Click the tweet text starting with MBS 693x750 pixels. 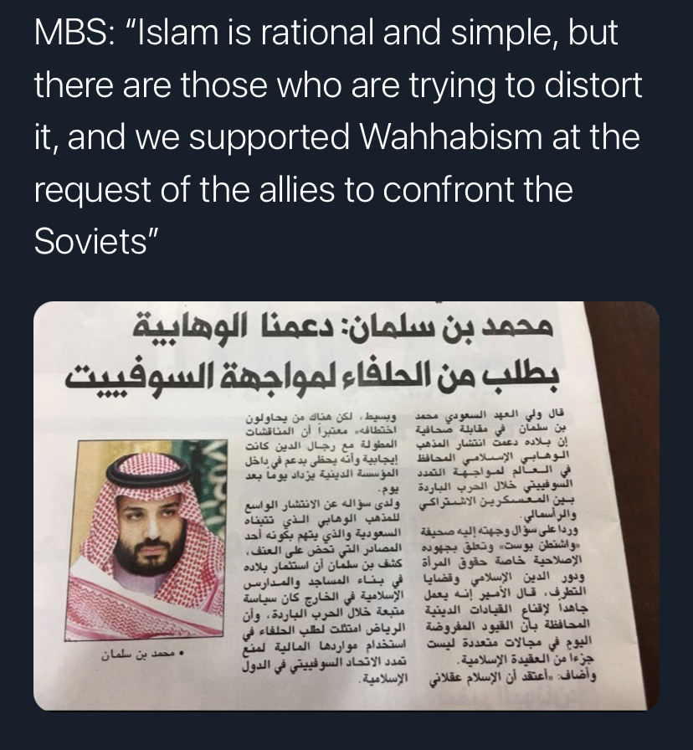pos(337,136)
